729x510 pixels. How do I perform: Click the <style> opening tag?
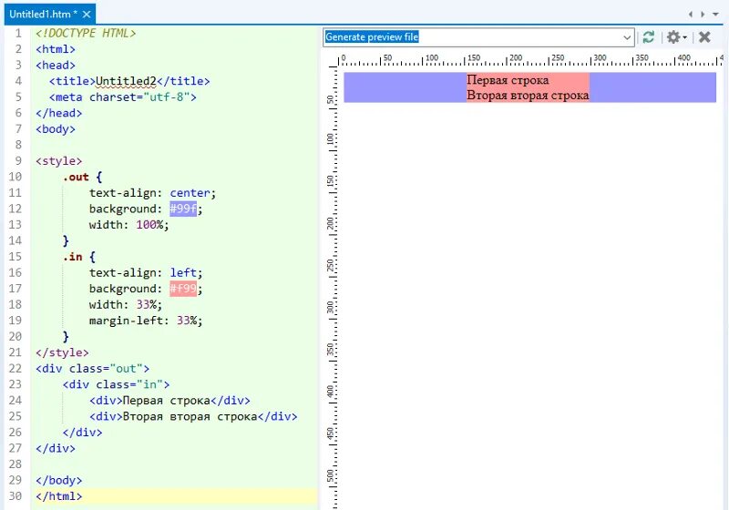[x=59, y=161]
